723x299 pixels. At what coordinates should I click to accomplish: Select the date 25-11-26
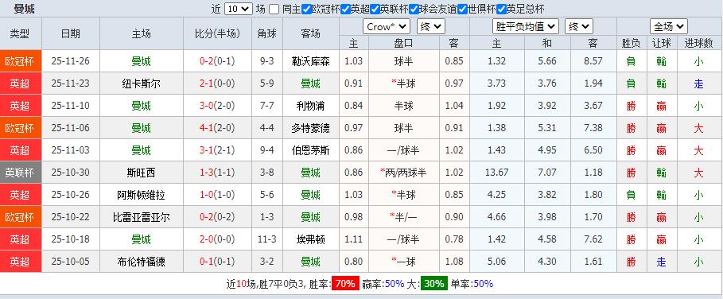point(71,61)
